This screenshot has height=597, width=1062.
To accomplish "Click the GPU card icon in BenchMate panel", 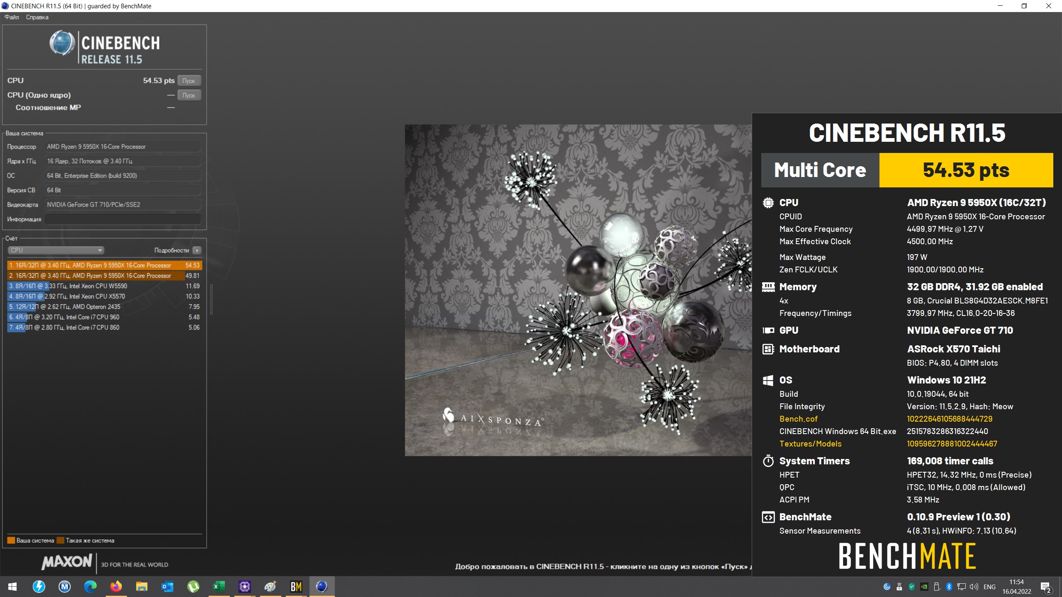I will click(768, 330).
